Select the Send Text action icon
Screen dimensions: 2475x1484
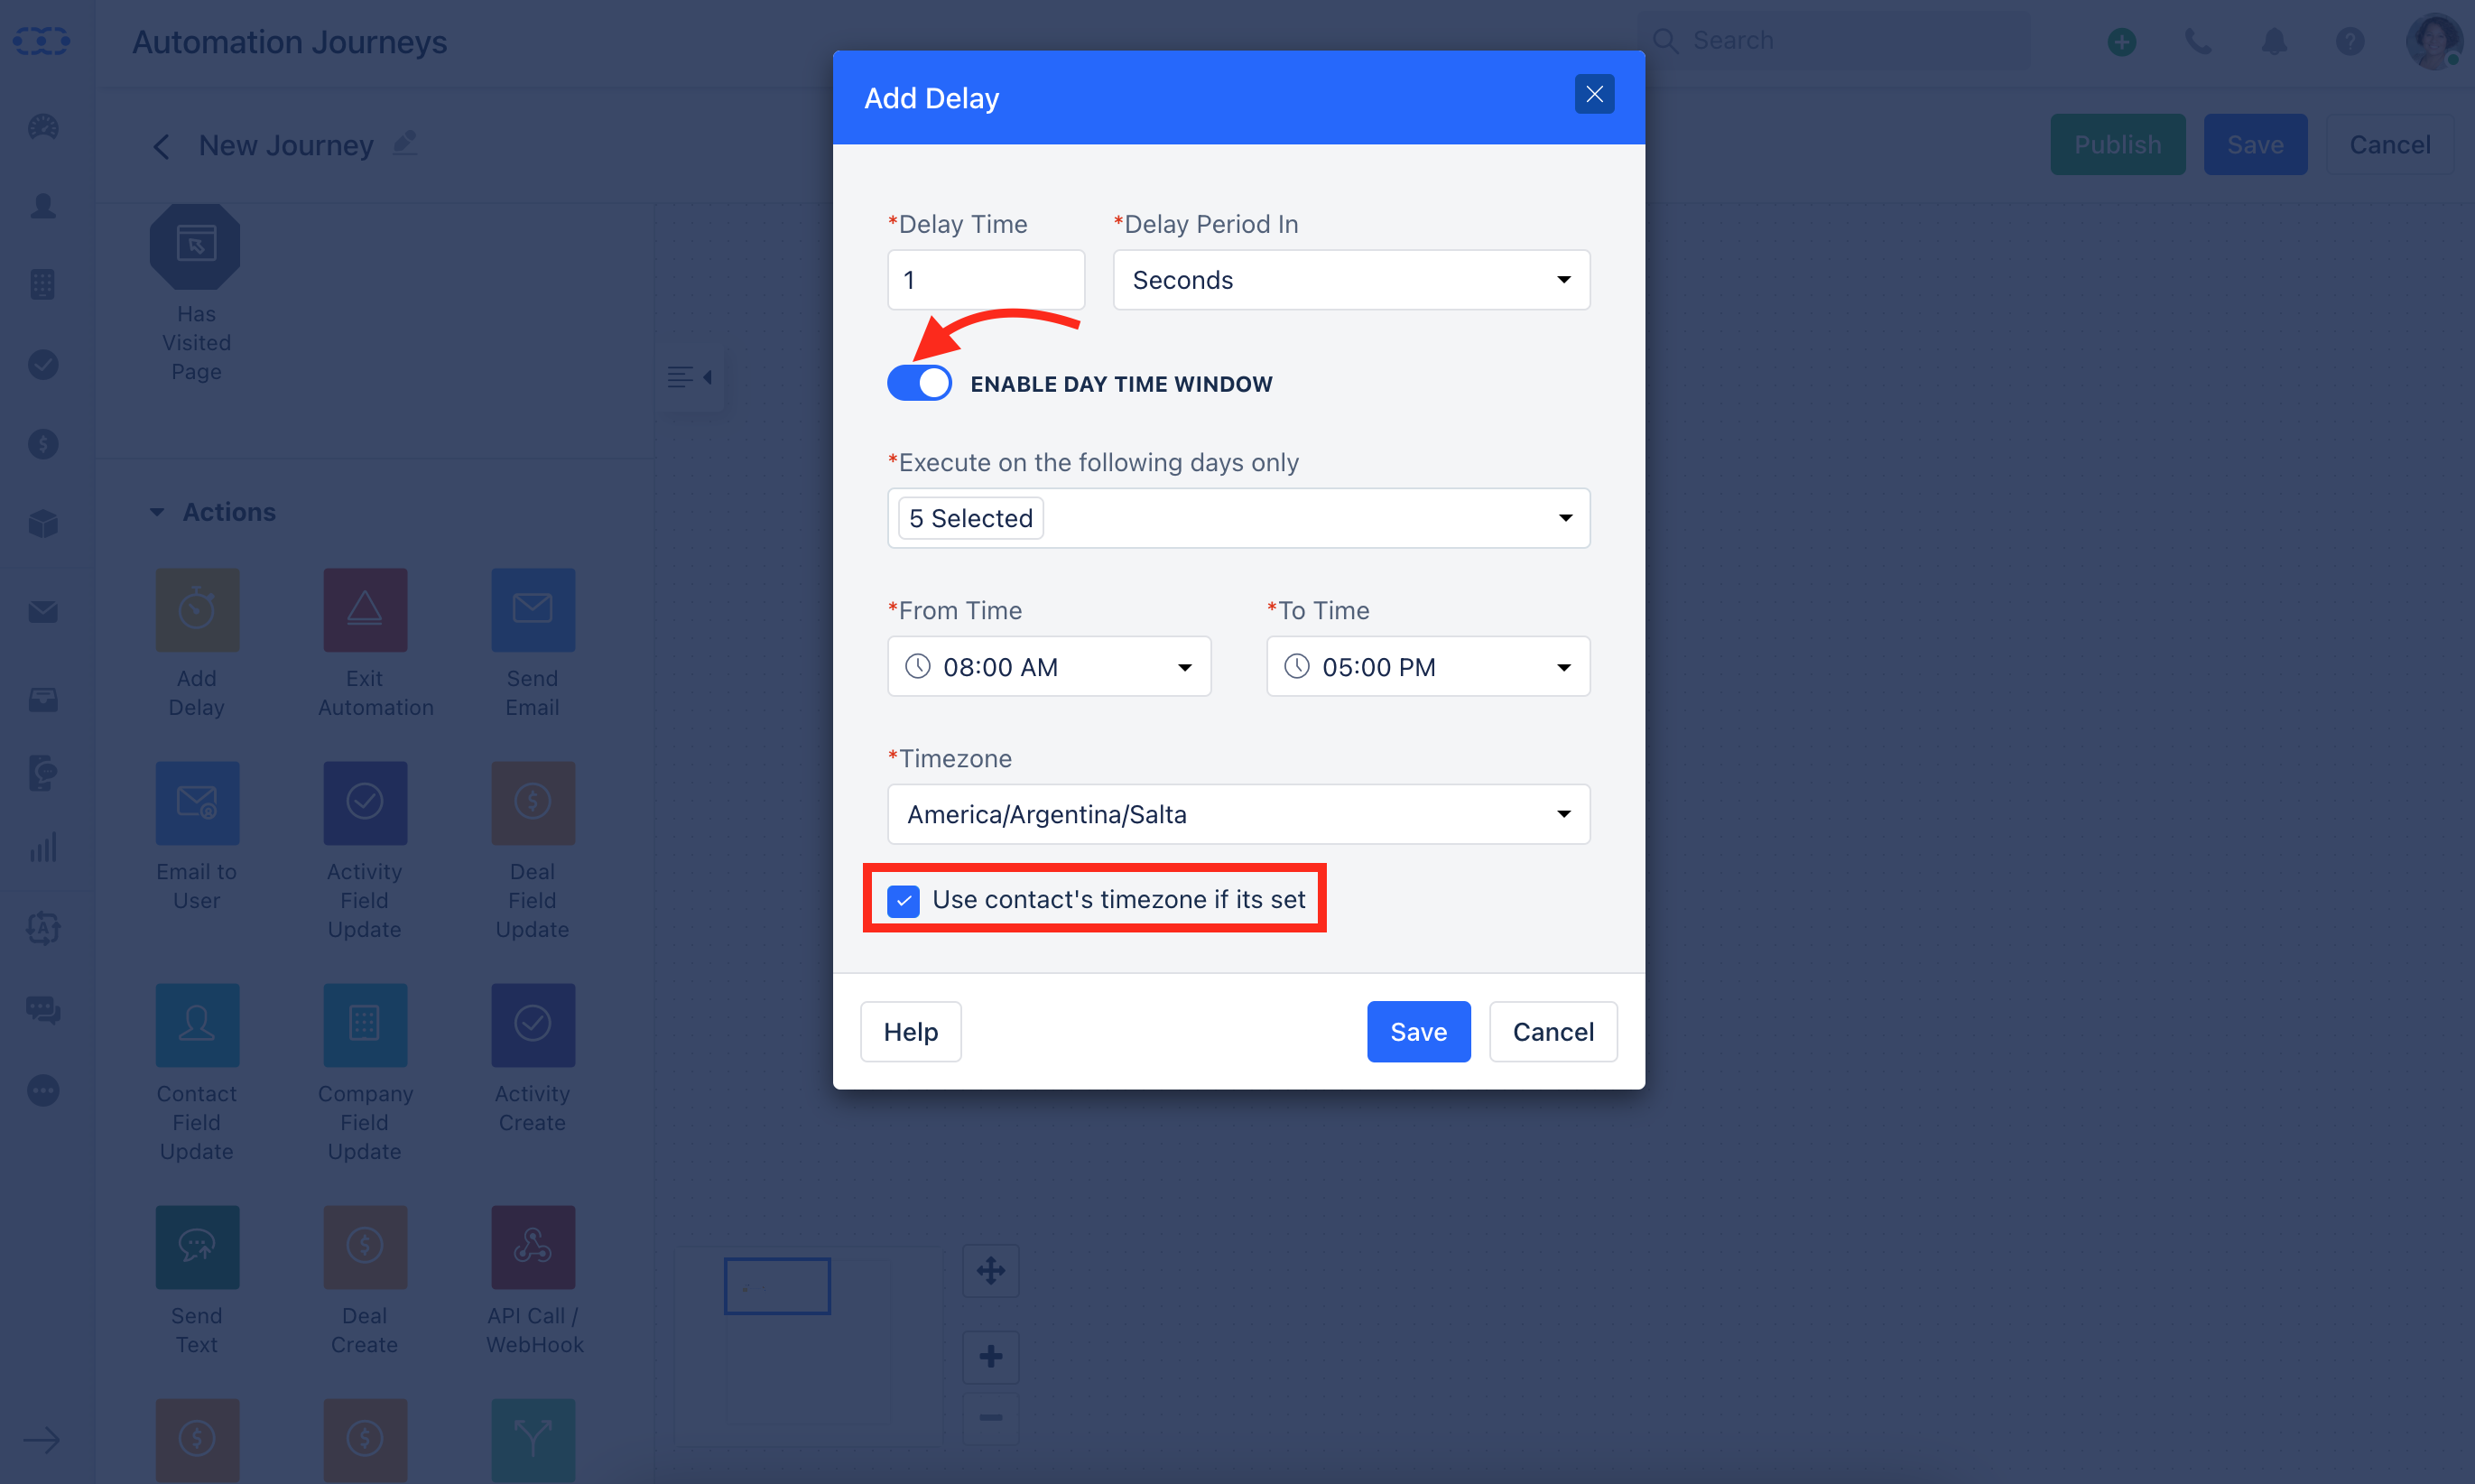tap(197, 1247)
